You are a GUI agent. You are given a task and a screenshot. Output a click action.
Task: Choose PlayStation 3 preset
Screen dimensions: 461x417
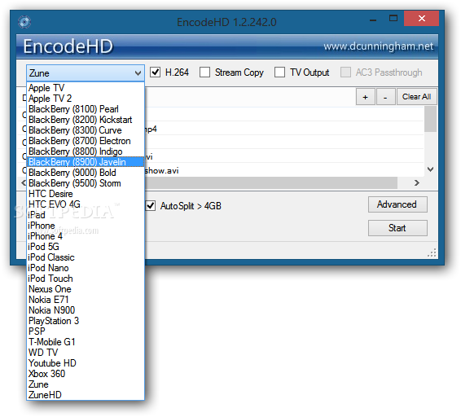[x=86, y=321]
